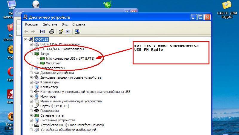This screenshot has height=135, width=239.
Task: Expand the Процессоры node
Action: coord(31,111)
